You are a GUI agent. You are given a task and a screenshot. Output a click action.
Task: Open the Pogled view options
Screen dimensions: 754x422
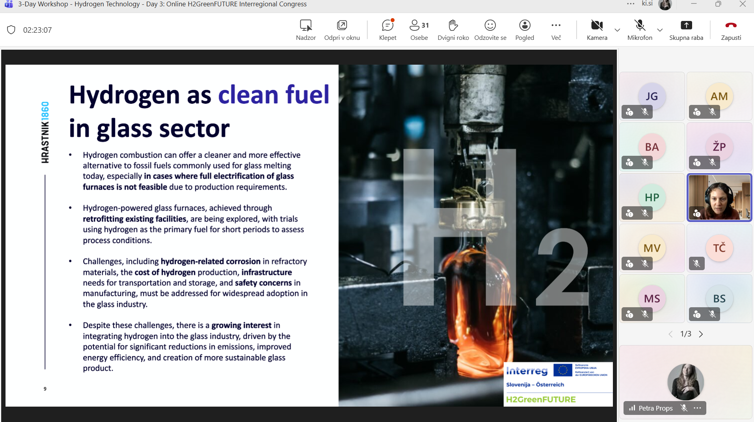pos(524,30)
